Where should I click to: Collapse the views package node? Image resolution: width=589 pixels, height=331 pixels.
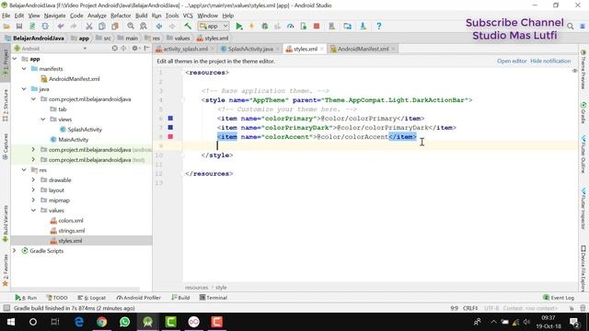[43, 120]
